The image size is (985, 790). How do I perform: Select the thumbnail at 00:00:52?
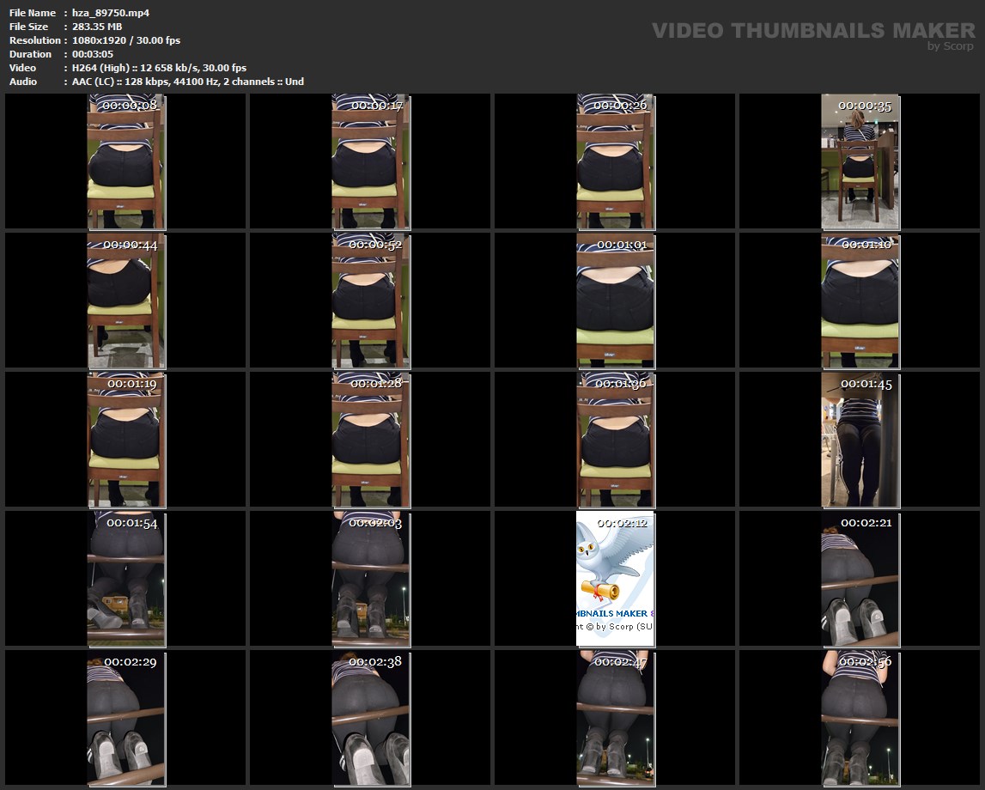[371, 301]
